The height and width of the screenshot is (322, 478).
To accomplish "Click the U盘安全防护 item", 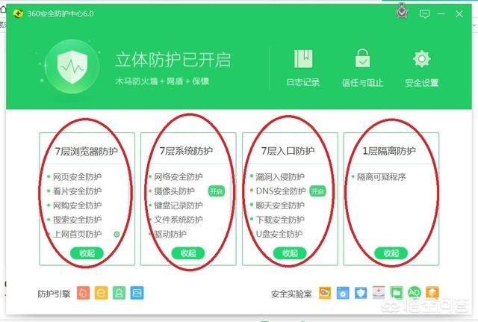I will 279,234.
